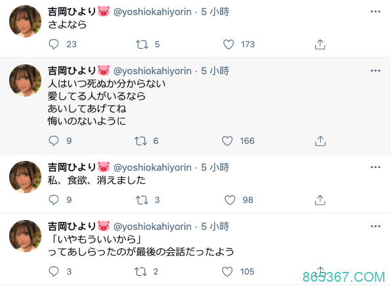391x287 pixels.
Task: Retweet the 「いやもういいから」 tweet
Action: (x=140, y=271)
